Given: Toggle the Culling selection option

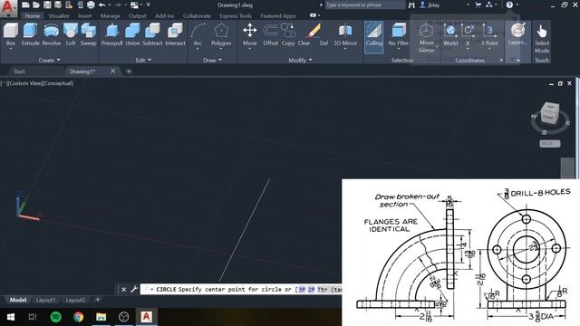Looking at the screenshot, I should (x=374, y=37).
